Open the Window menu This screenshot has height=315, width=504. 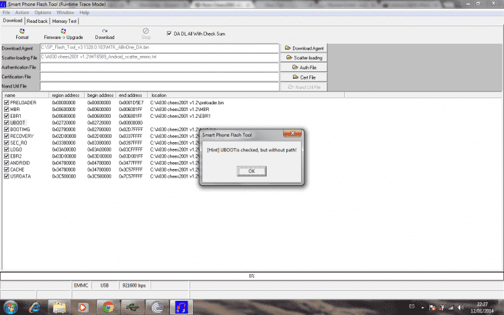click(x=65, y=13)
